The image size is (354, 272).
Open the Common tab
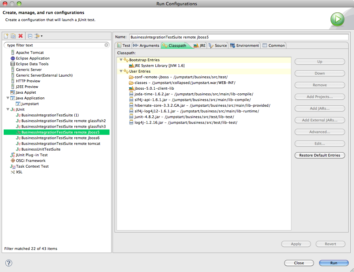coord(274,46)
